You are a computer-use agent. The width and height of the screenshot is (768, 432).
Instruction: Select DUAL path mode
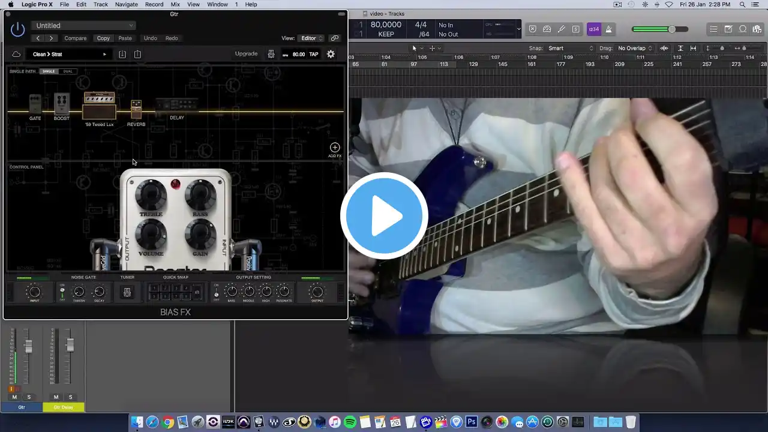point(68,71)
